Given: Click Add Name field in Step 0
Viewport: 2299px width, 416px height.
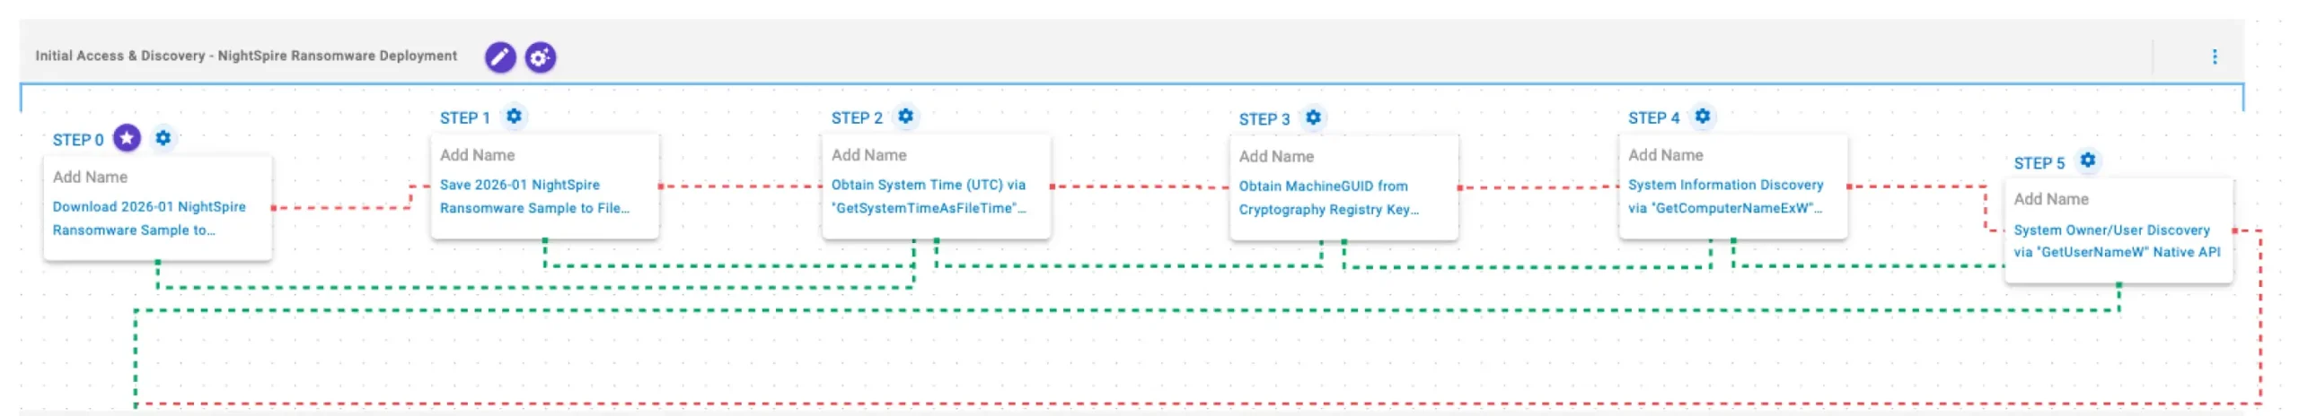Looking at the screenshot, I should [x=91, y=177].
